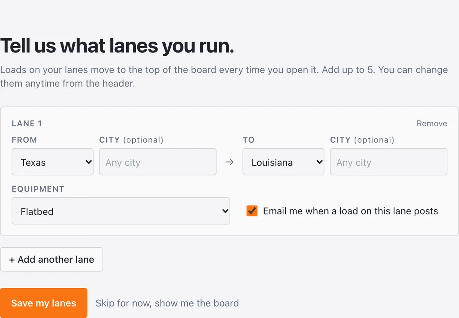Expand the Equipment dropdown showing Flatbed
This screenshot has height=318, width=459.
[121, 211]
